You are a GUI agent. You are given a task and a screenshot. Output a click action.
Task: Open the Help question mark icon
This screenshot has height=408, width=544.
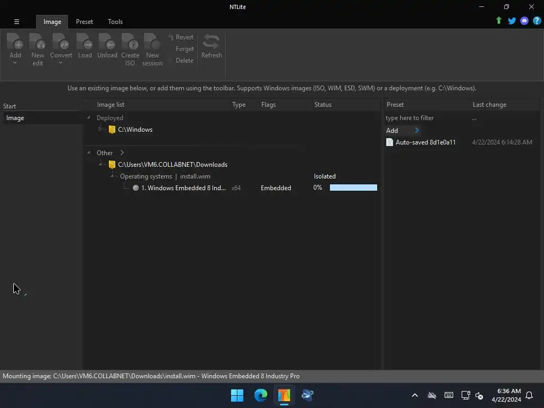pyautogui.click(x=537, y=21)
